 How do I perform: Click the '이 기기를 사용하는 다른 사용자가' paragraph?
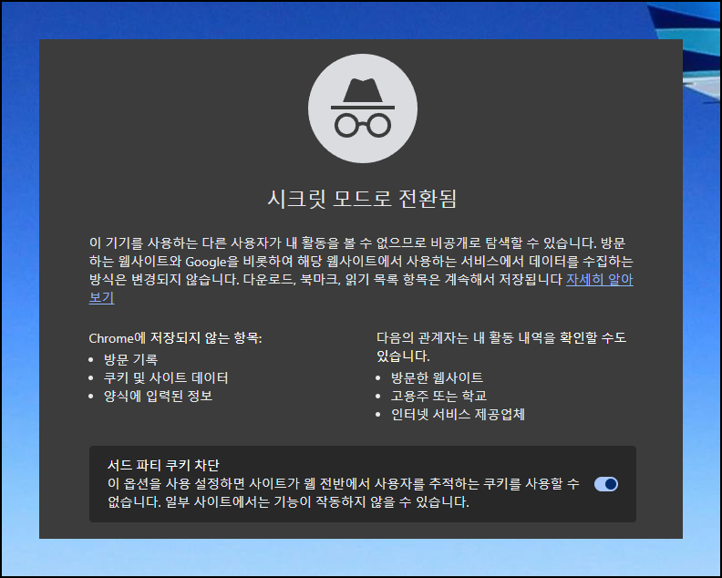point(361,270)
